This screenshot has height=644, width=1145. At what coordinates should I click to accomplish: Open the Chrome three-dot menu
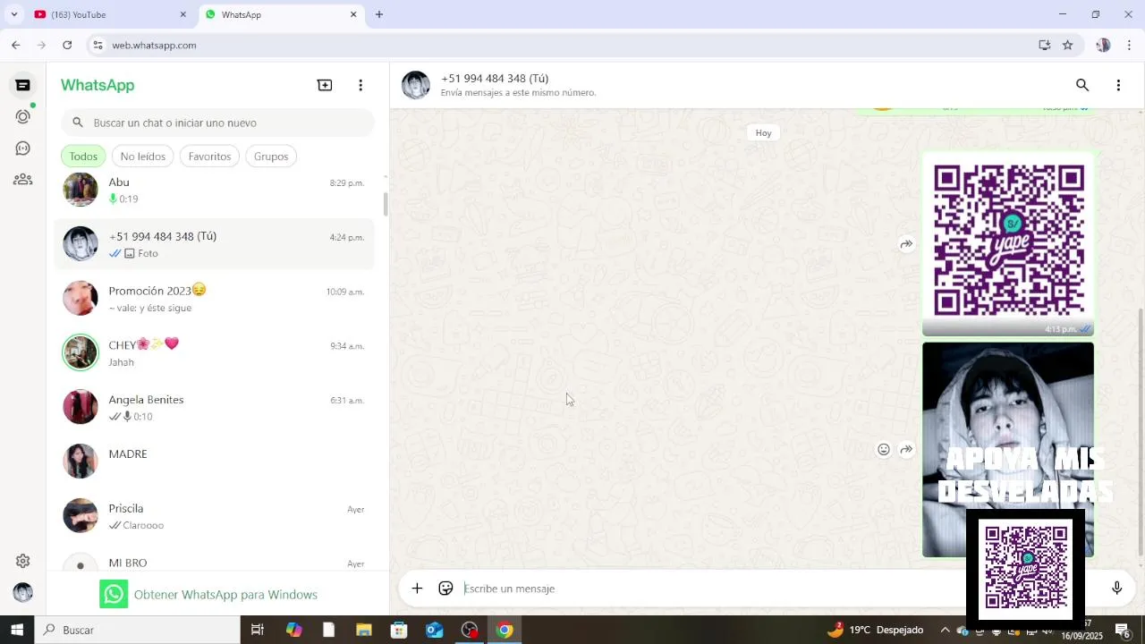tap(1129, 45)
